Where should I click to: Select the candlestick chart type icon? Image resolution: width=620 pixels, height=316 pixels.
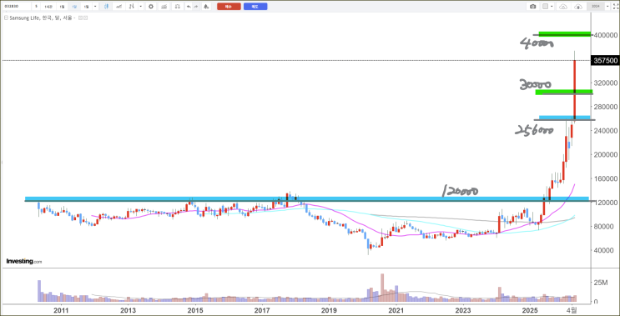tap(106, 7)
